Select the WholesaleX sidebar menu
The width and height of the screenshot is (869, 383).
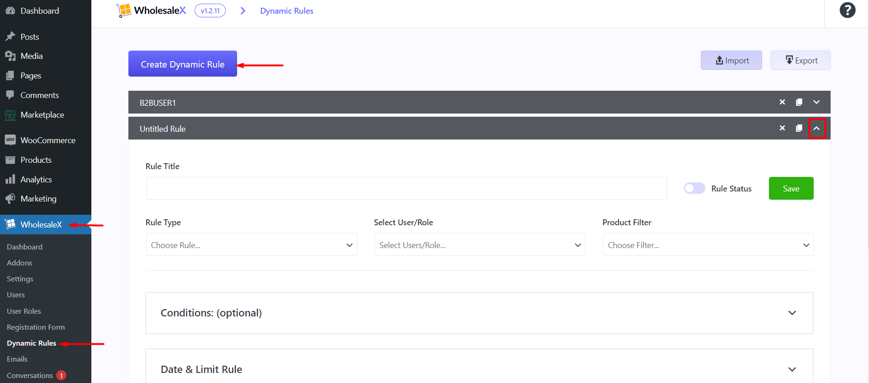click(x=46, y=224)
